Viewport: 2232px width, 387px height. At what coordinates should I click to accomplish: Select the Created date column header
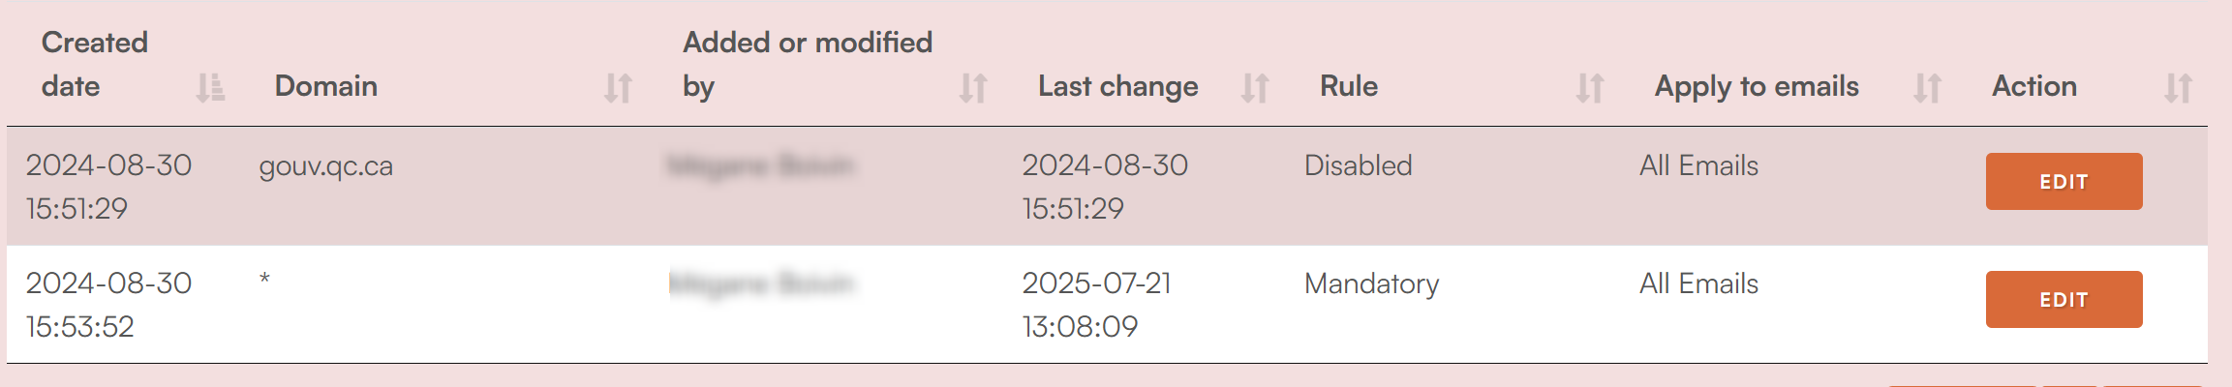click(95, 64)
